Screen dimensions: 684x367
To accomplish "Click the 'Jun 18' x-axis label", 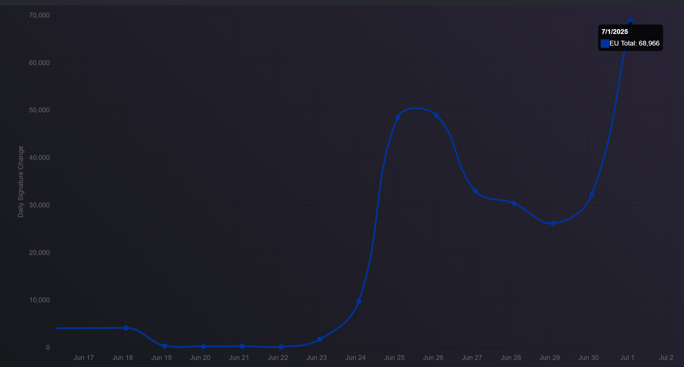I will (x=122, y=357).
